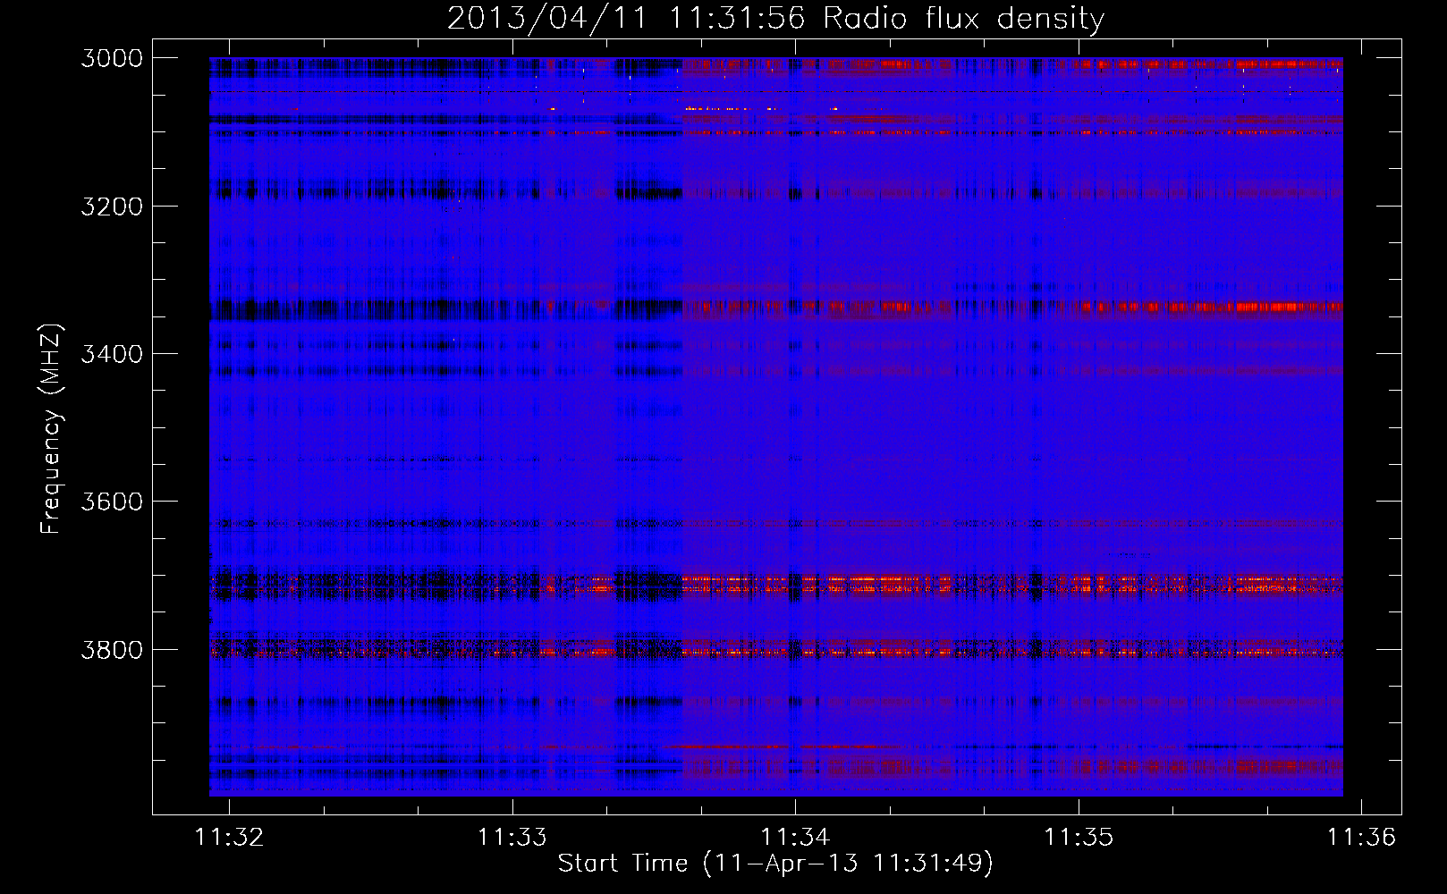Select the 3800 frequency axis label

tap(112, 649)
